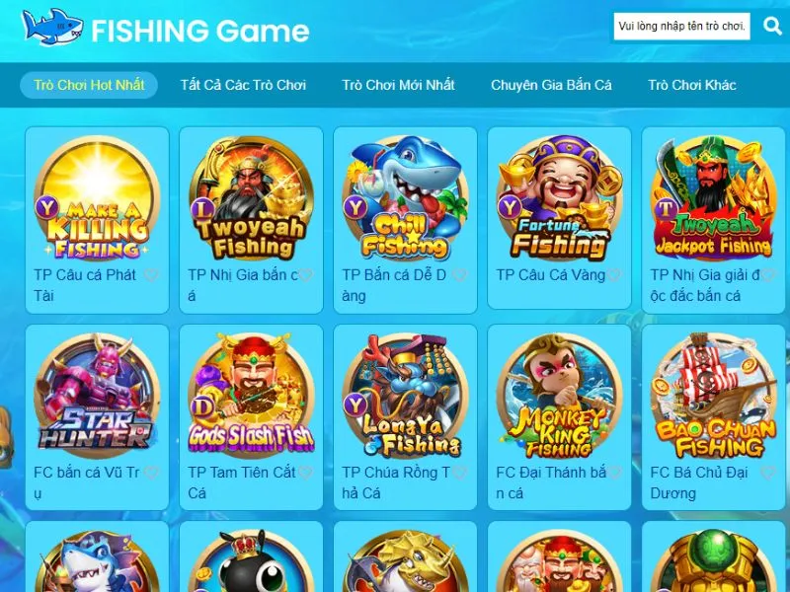The image size is (790, 592).
Task: Open Twoyeah Fishing game icon
Action: point(252,198)
